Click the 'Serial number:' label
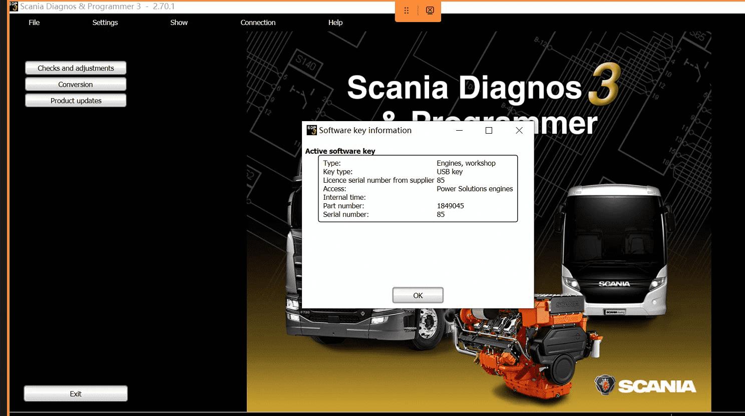This screenshot has width=745, height=416. tap(346, 214)
